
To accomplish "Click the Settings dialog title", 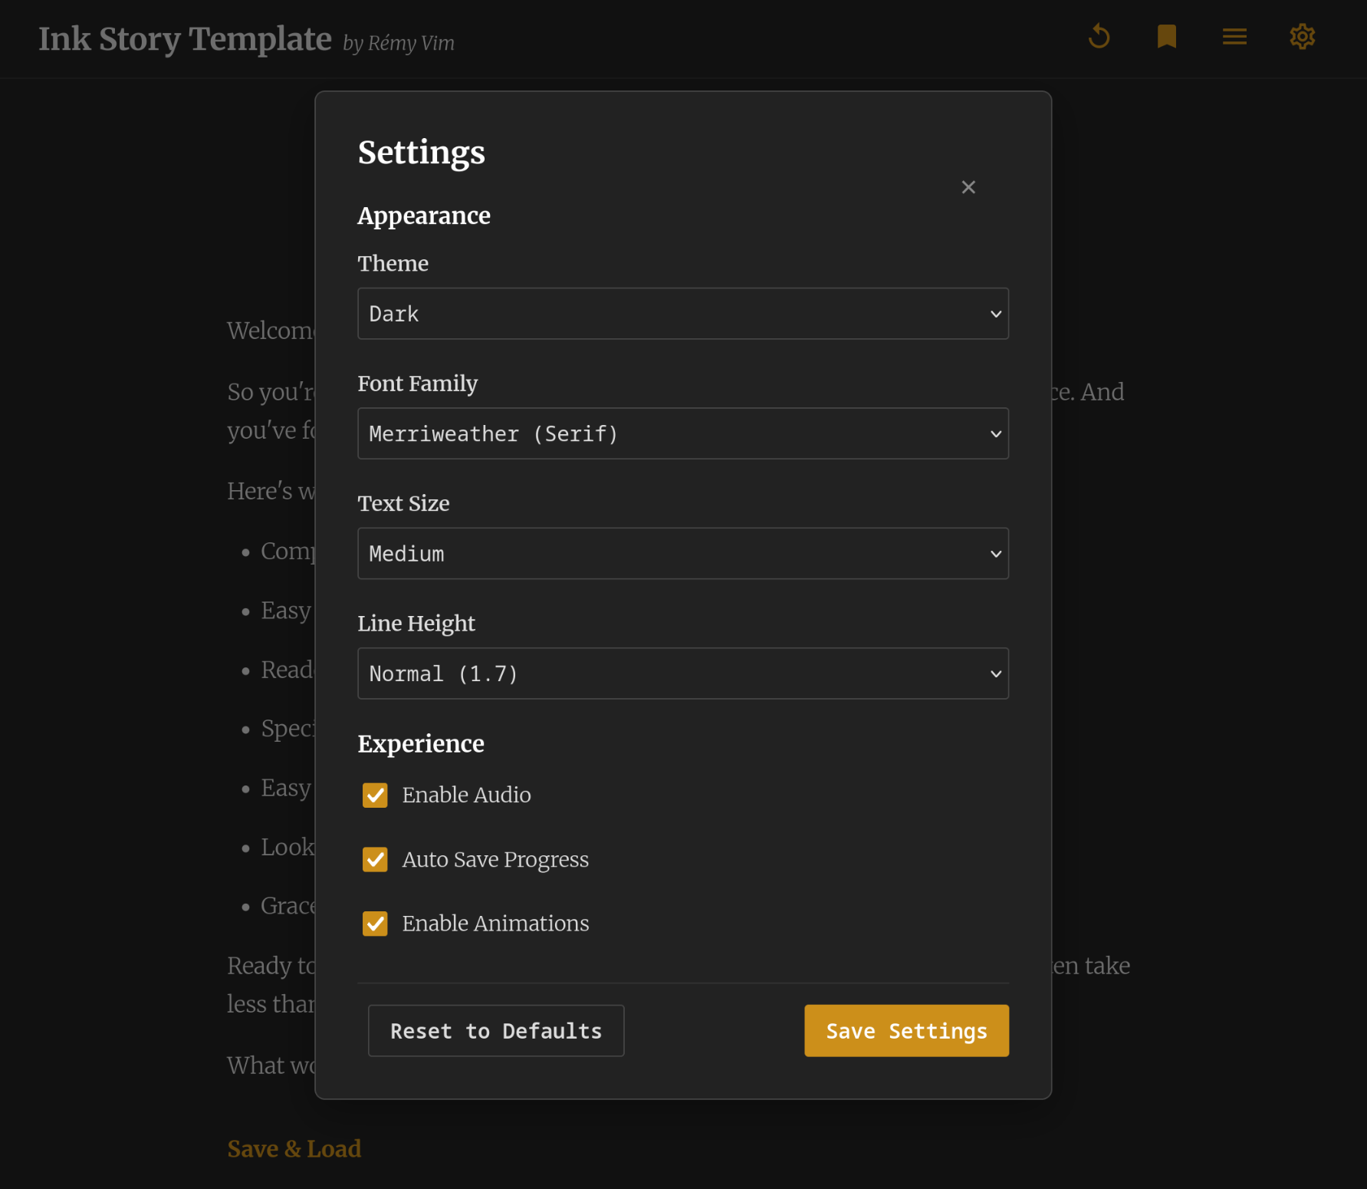I will (x=422, y=153).
